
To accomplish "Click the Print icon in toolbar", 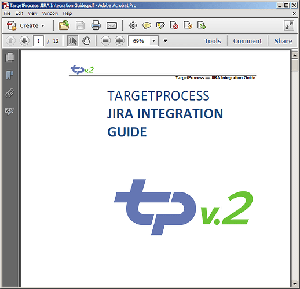I will [x=96, y=25].
